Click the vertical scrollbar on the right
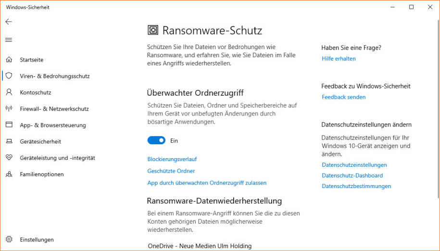 point(438,108)
